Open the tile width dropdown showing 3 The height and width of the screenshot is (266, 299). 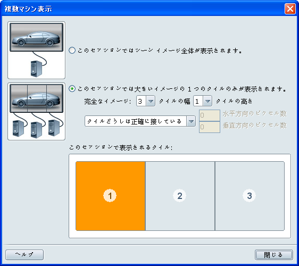point(146,101)
